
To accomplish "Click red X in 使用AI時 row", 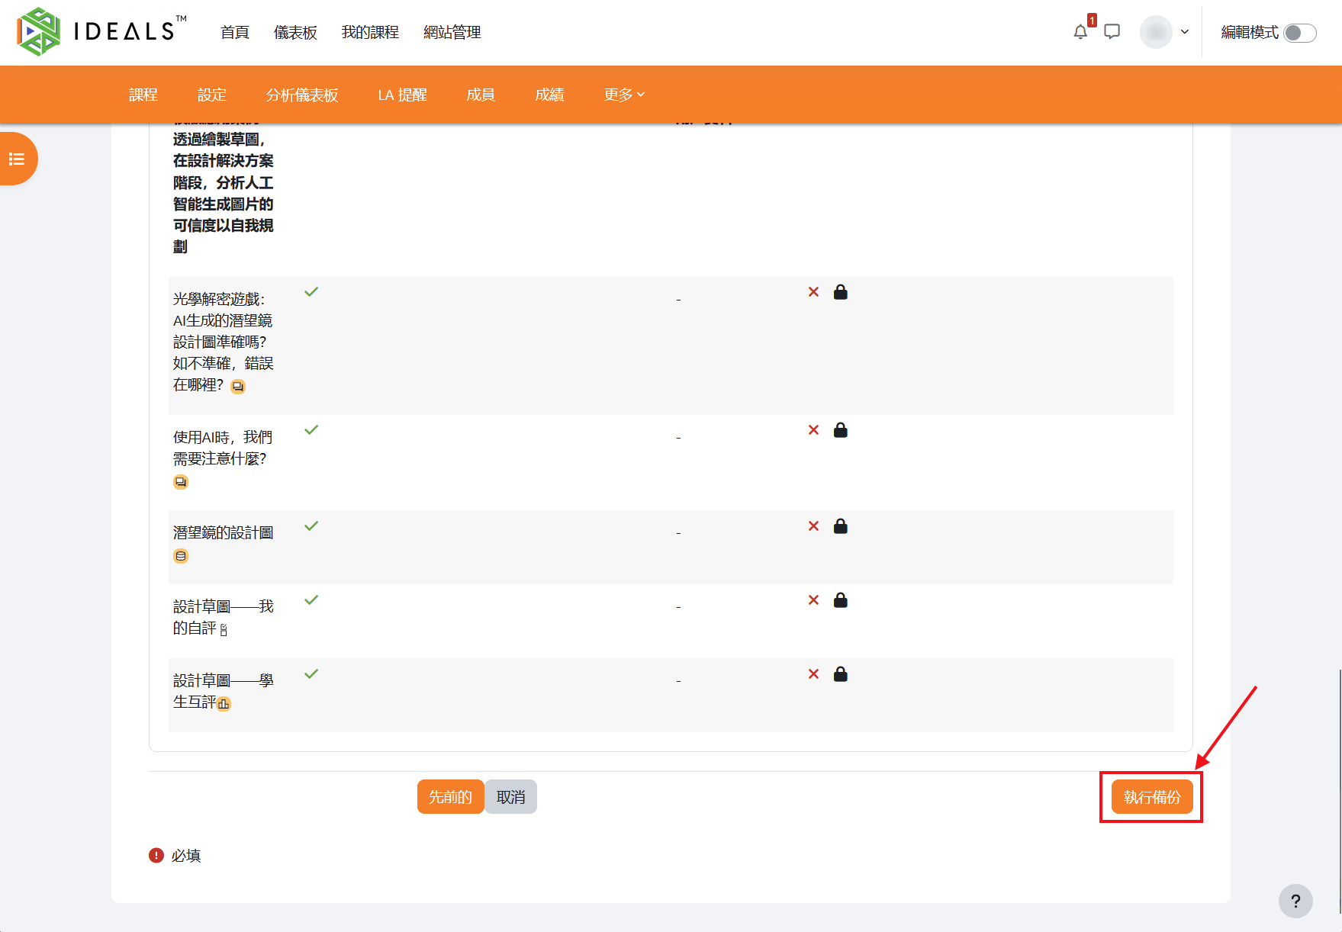I will [x=813, y=430].
